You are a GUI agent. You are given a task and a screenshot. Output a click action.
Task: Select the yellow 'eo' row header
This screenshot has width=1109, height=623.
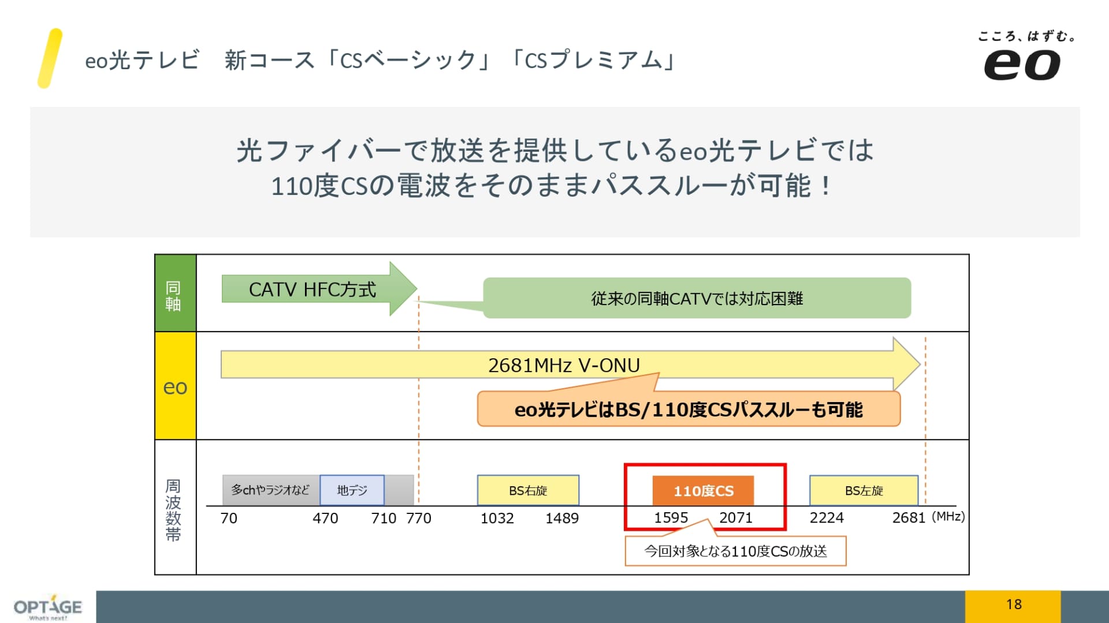(x=176, y=386)
